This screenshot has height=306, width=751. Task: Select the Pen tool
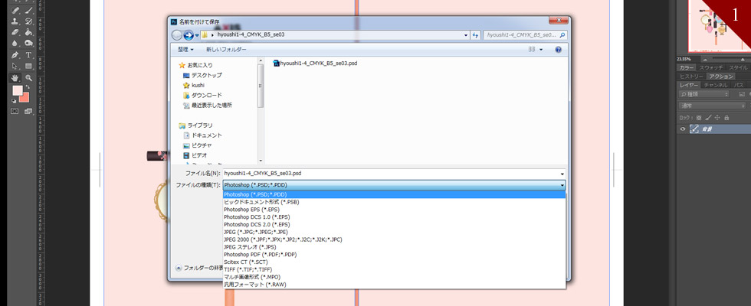(15, 55)
